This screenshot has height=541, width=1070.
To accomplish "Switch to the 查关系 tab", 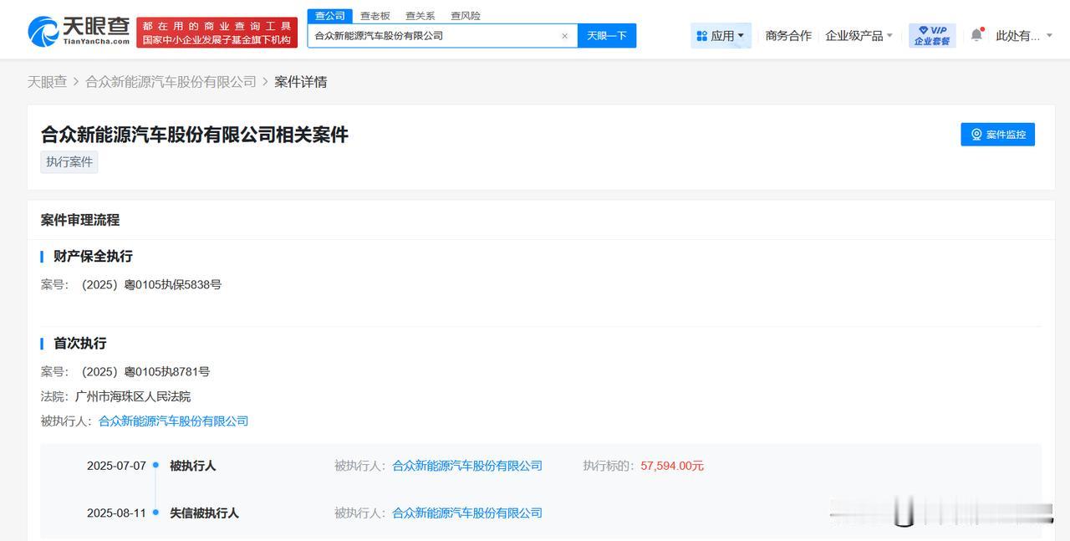I will click(420, 16).
